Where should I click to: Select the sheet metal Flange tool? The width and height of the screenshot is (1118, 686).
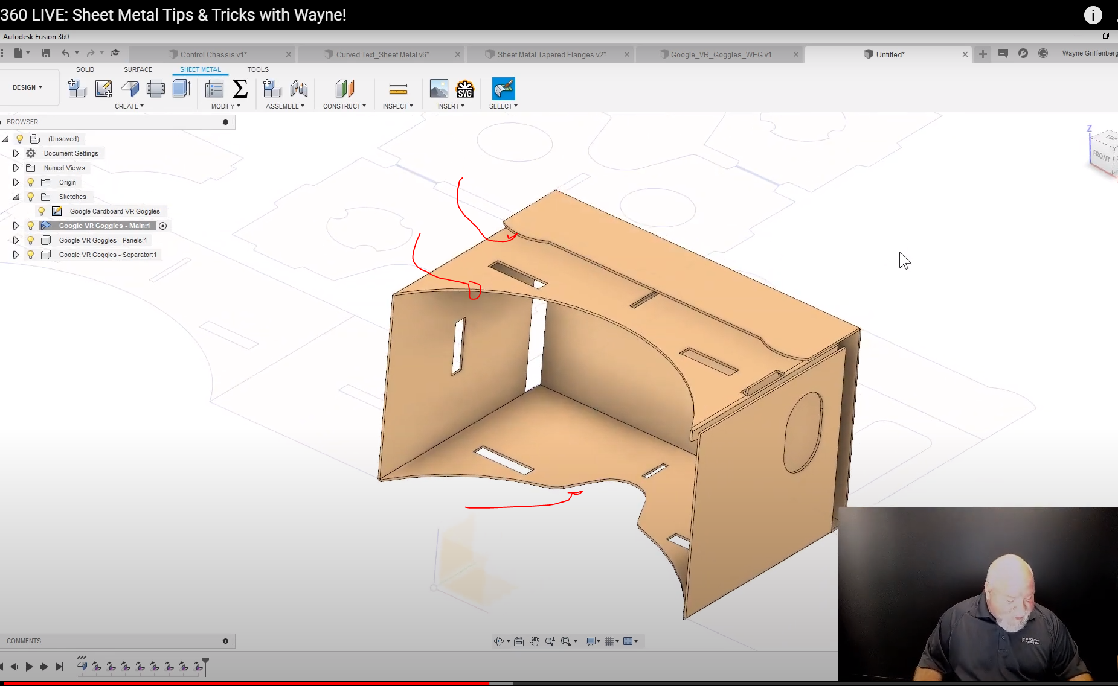130,89
